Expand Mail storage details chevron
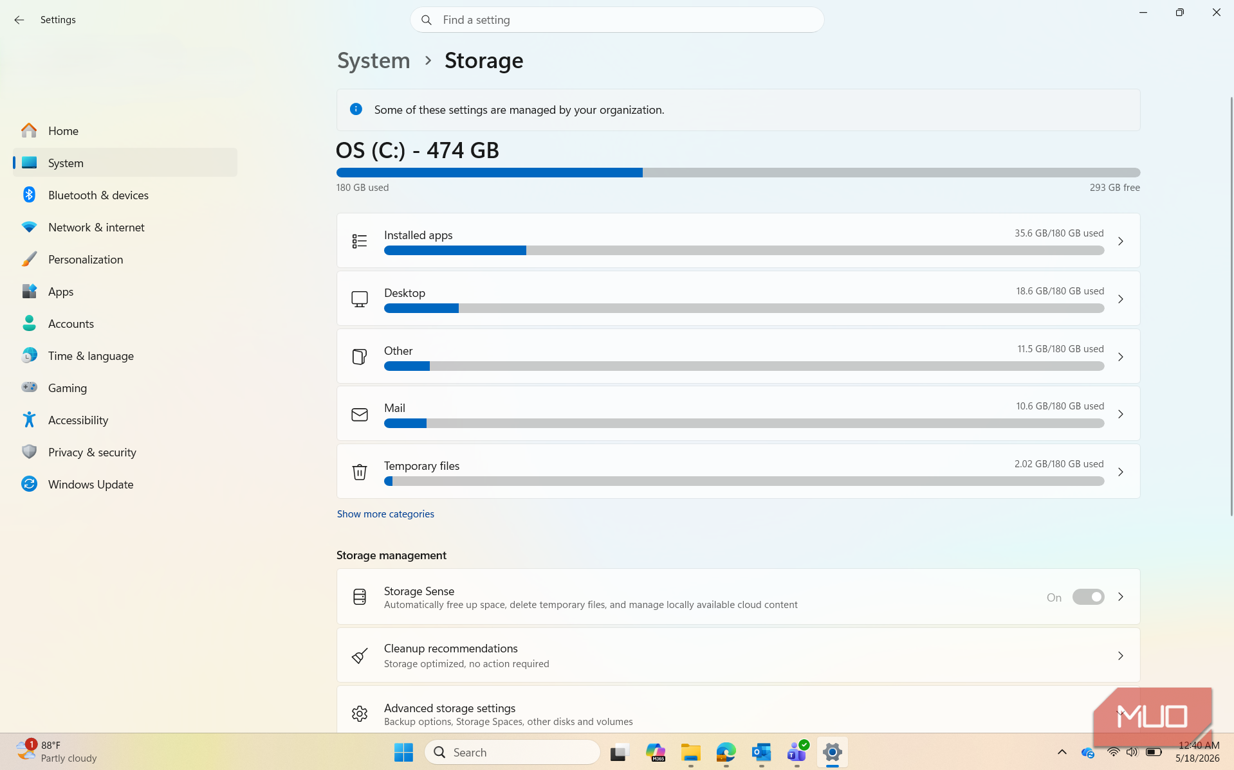1234x770 pixels. [x=1120, y=415]
